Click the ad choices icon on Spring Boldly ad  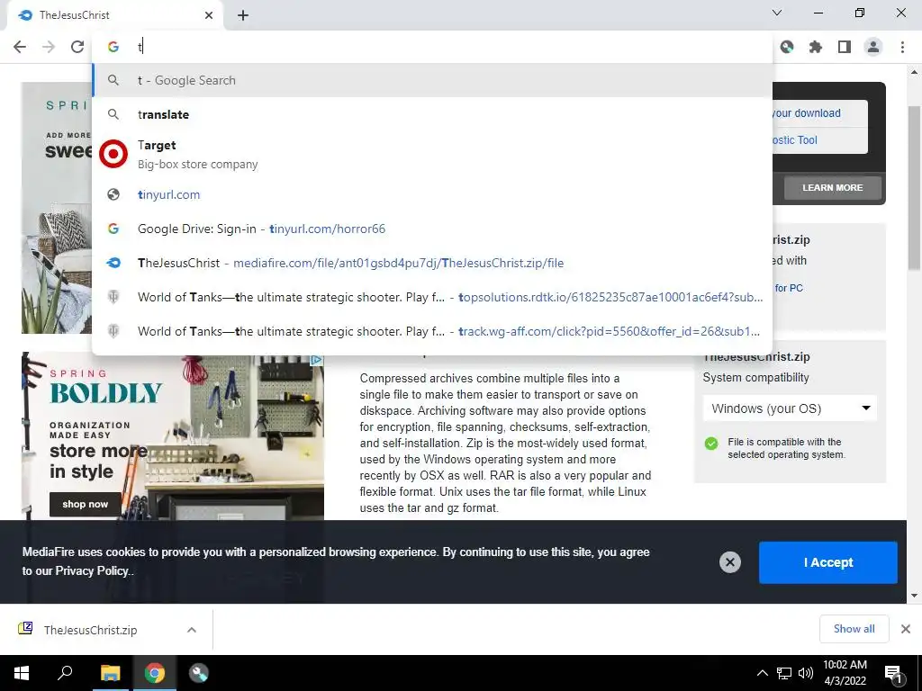[316, 359]
